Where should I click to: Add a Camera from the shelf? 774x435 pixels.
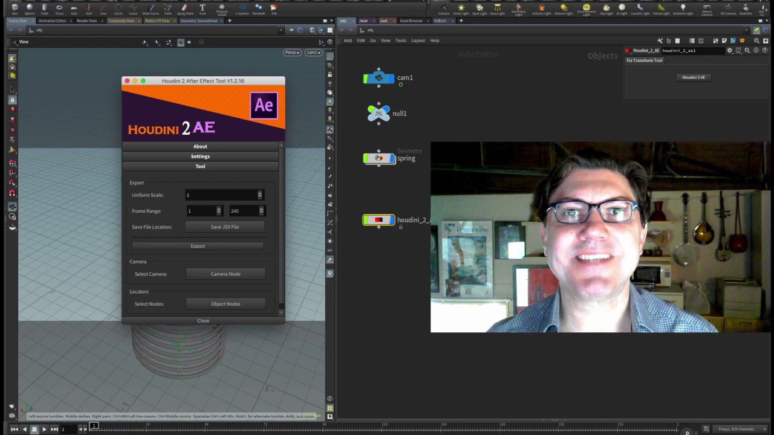444,10
